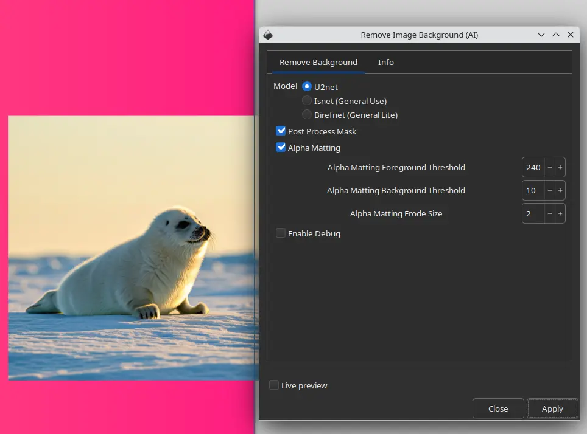Increase Alpha Matting Background Threshold with plus button
This screenshot has width=587, height=434.
click(560, 190)
